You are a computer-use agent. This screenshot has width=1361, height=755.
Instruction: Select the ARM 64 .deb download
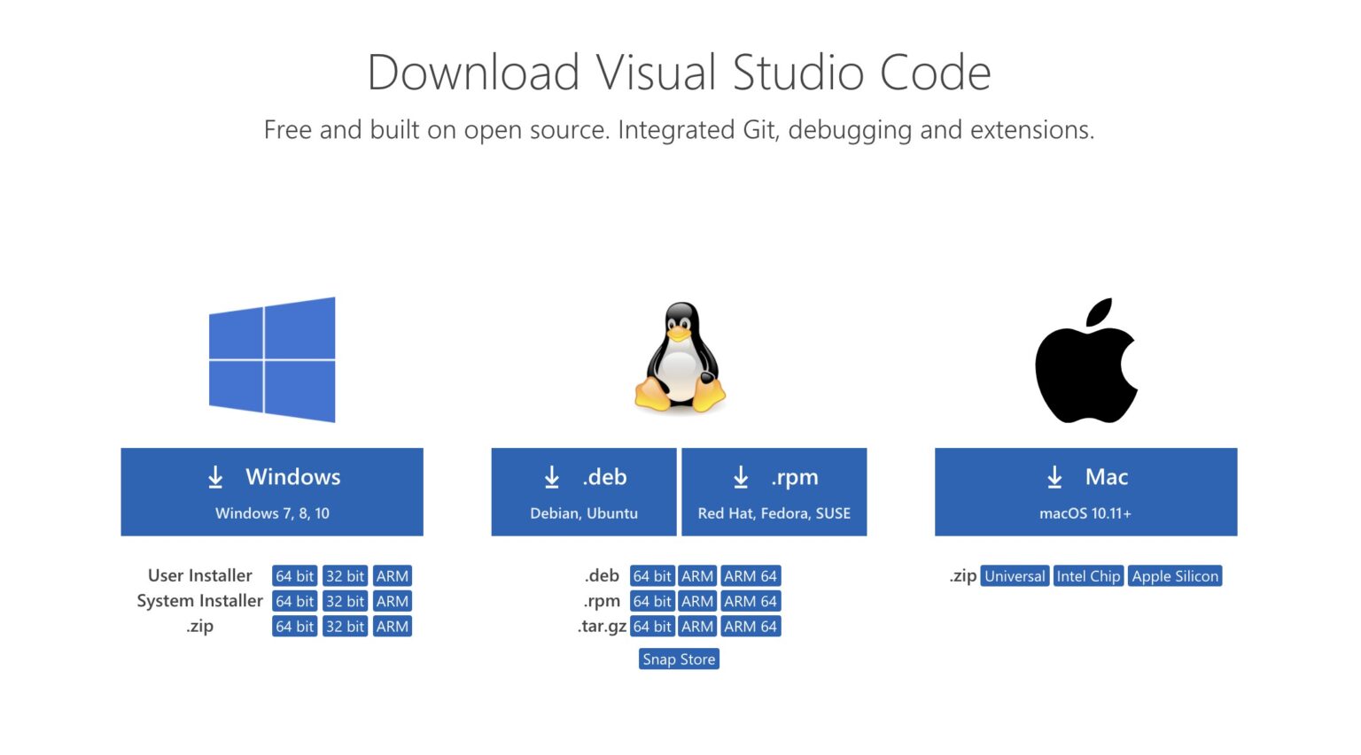pos(750,575)
